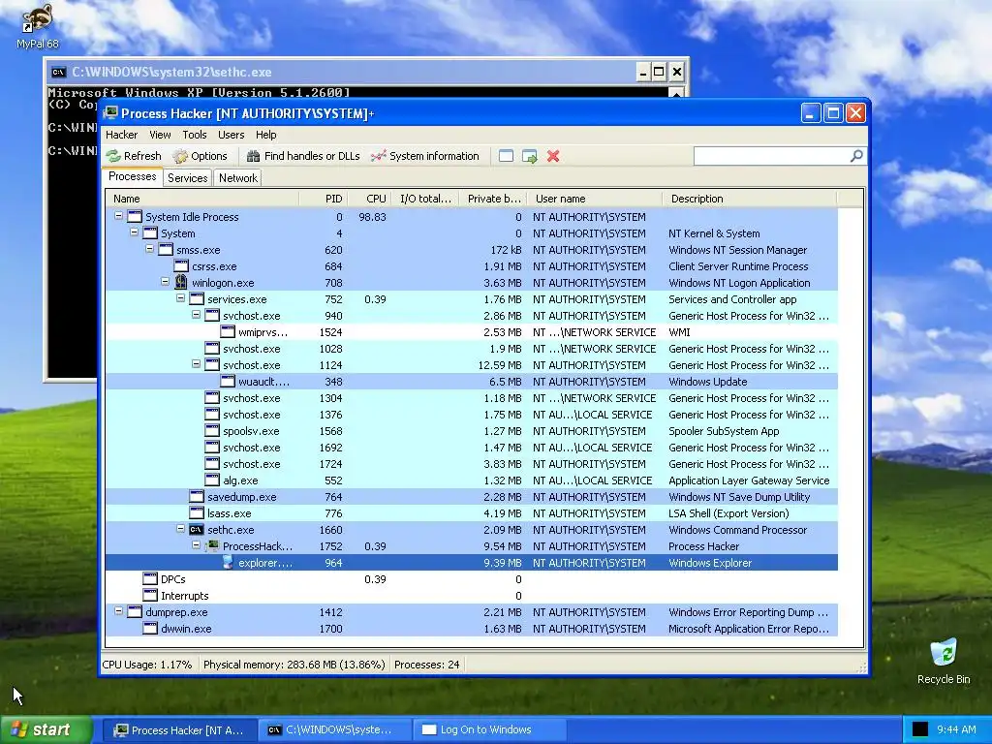Screen dimensions: 992x744
Task: Switch to sethc.exe command prompt taskbar item
Action: tap(333, 729)
